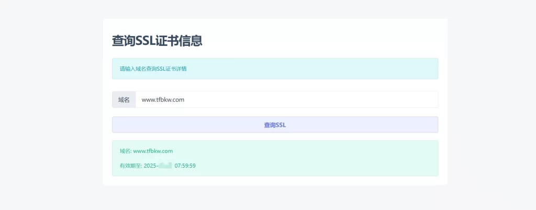Click the 查询SSL证书信息 page heading
Screen dimensions: 536x210
pos(157,41)
